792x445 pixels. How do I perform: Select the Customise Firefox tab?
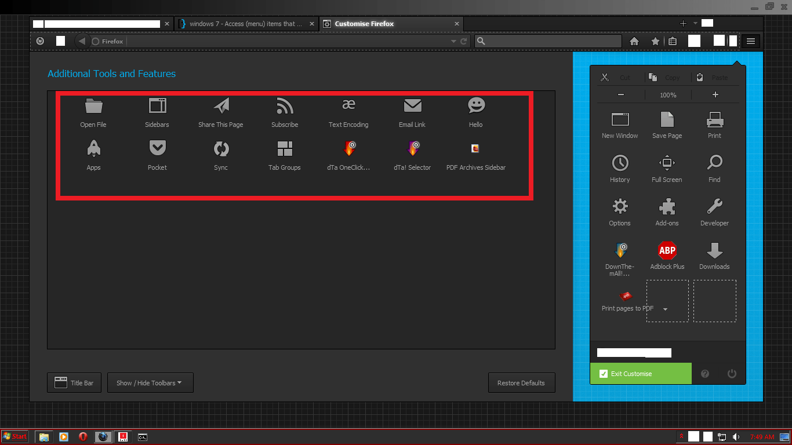[x=391, y=24]
